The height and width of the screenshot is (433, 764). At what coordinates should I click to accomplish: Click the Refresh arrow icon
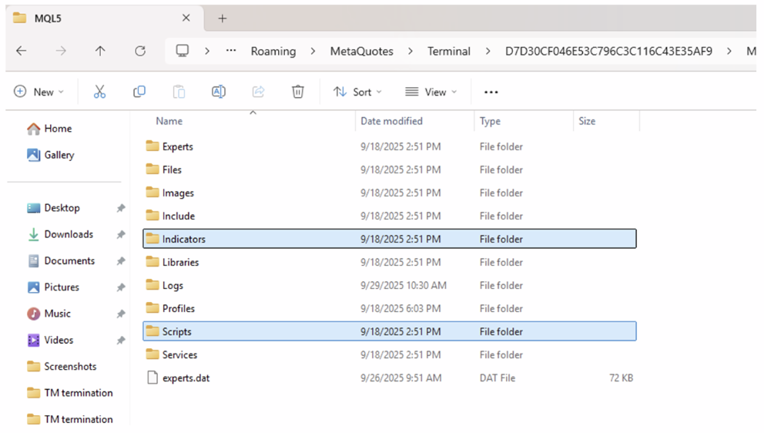[140, 51]
